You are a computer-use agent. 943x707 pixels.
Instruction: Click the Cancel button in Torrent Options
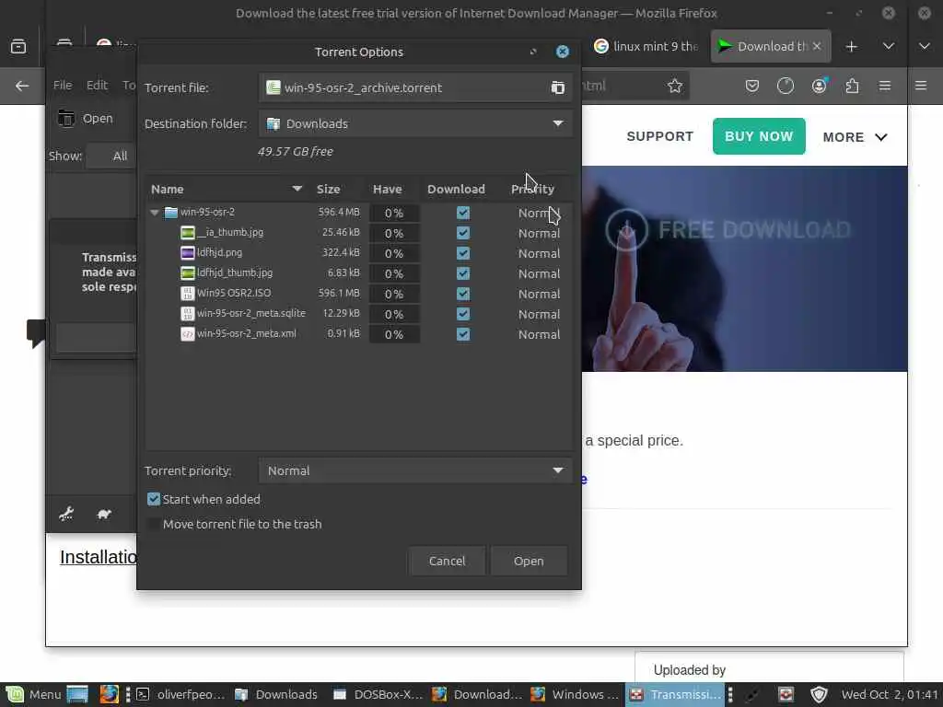coord(447,561)
